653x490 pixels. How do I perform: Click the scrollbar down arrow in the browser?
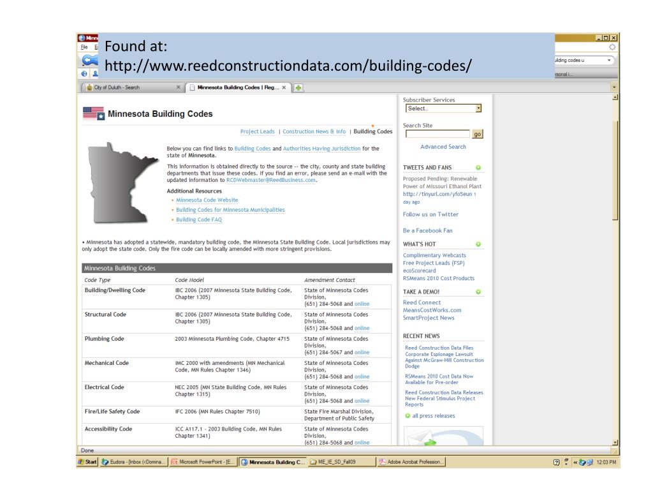coord(615,443)
